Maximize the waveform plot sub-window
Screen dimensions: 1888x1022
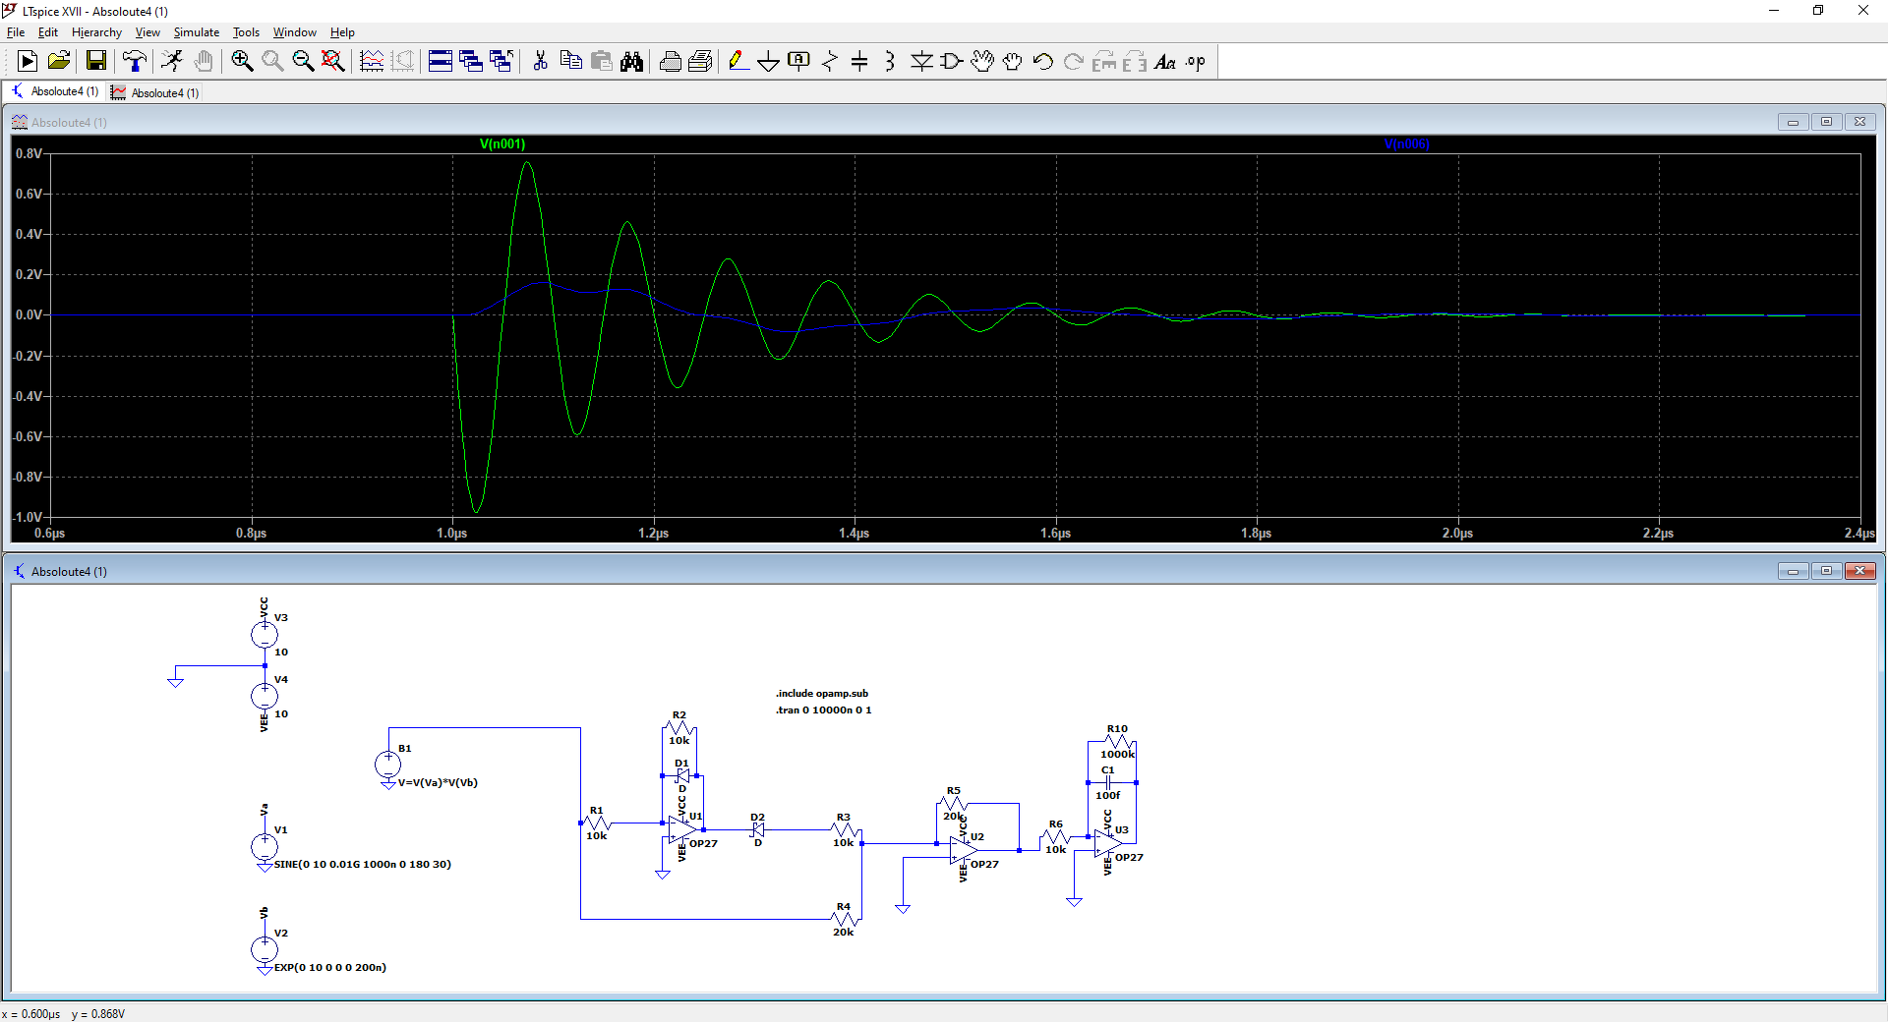(x=1826, y=122)
